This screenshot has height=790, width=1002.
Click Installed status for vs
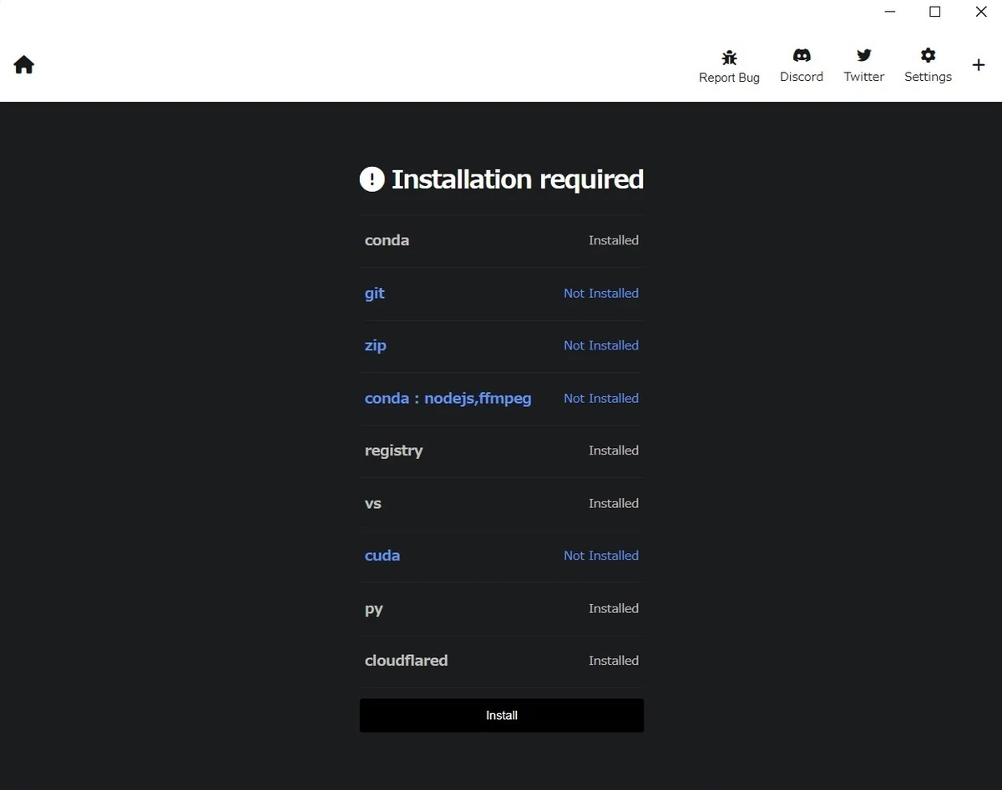click(x=614, y=504)
